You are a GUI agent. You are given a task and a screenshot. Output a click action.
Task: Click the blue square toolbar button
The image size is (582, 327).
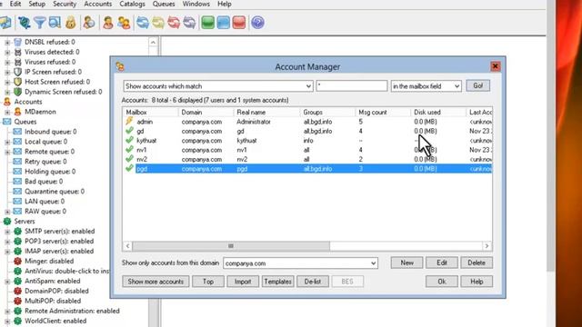click(x=224, y=23)
